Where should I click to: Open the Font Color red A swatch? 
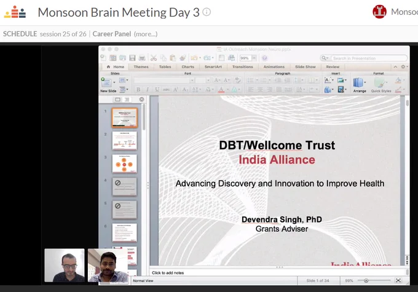(x=221, y=90)
